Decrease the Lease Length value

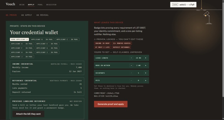pyautogui.click(x=131, y=58)
